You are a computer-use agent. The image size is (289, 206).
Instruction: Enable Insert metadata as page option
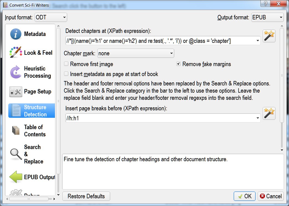point(66,74)
